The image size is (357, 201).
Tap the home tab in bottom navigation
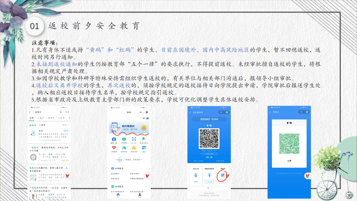pyautogui.click(x=118, y=195)
